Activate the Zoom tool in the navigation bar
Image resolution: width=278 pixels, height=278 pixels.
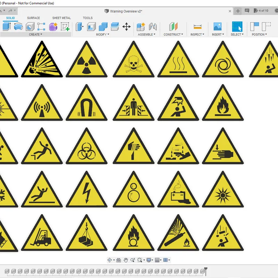click(133, 260)
